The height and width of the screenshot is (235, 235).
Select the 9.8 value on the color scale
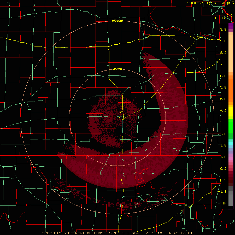pos(223,29)
